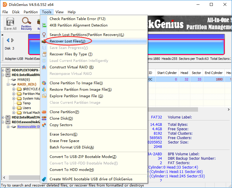This screenshot has width=232, height=188.
Task: Expand the HD2:IntelRaid1 disk node
Action: tap(3, 117)
